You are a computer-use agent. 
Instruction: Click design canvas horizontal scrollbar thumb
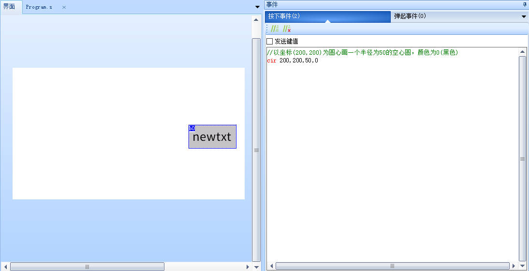click(x=87, y=267)
